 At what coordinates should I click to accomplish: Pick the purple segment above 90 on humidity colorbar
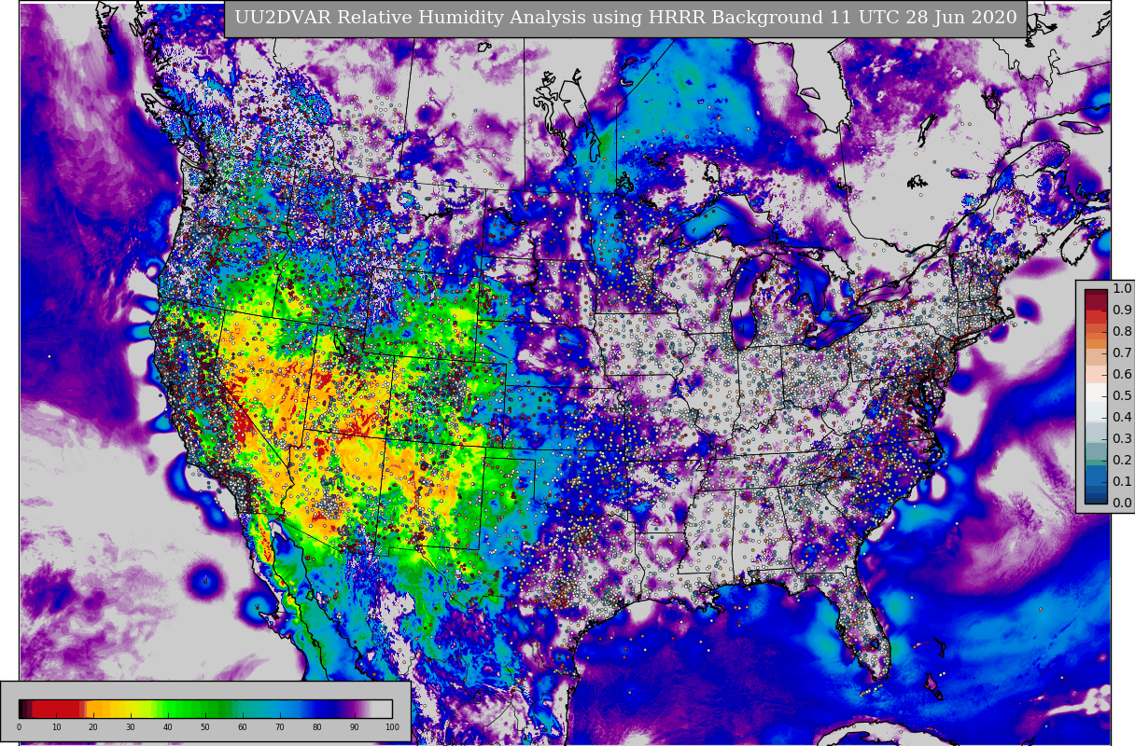pos(355,709)
